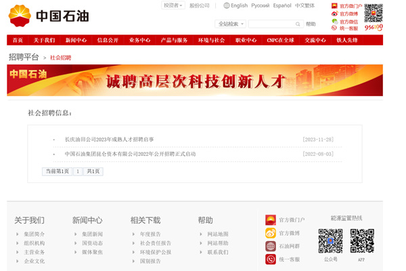This screenshot has width=406, height=271.
Task: Open the header 官方微博 Weibo icon
Action: point(334,14)
